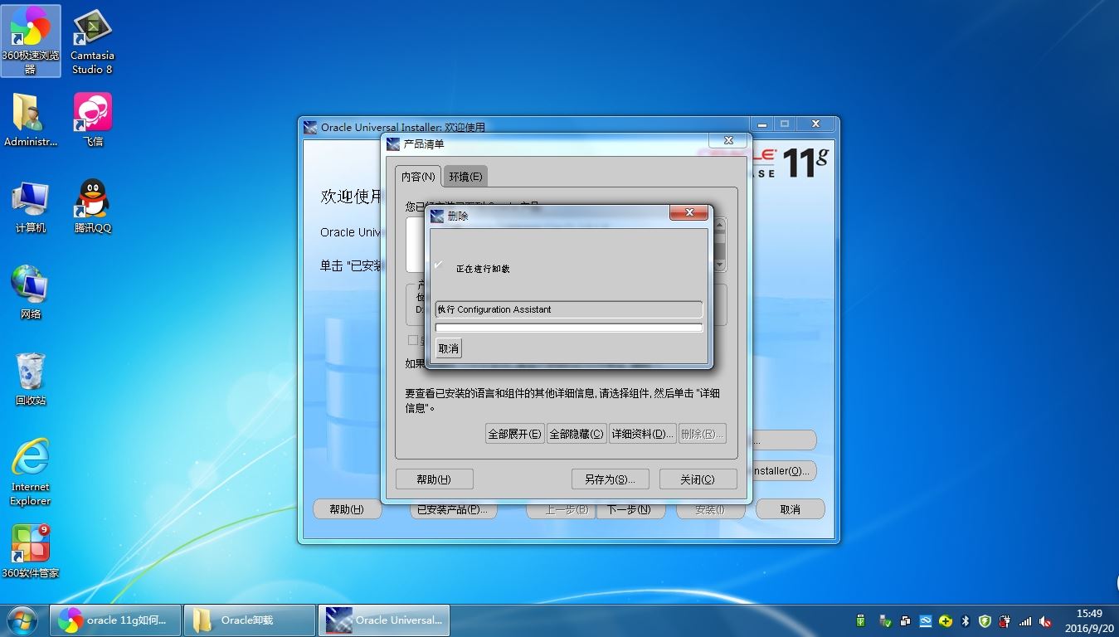
Task: Click the Bluetooth tray icon
Action: click(965, 620)
